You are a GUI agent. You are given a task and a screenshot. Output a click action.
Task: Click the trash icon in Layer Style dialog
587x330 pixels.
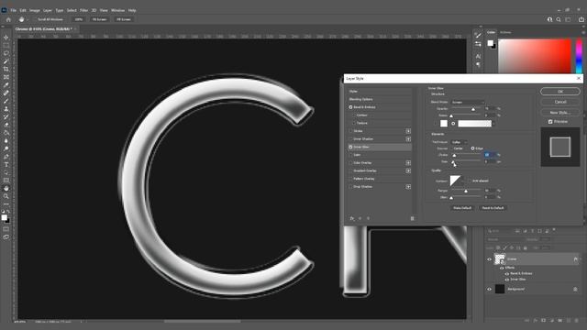coord(412,218)
